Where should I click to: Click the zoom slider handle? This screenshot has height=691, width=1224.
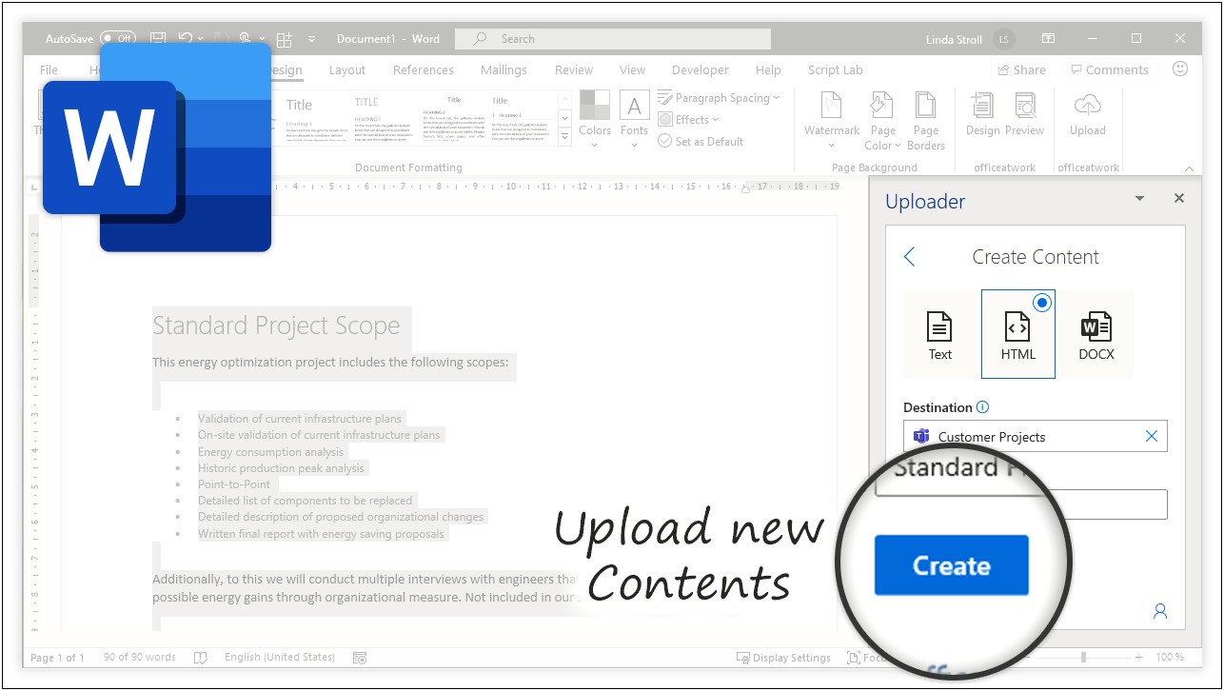coord(1083,658)
